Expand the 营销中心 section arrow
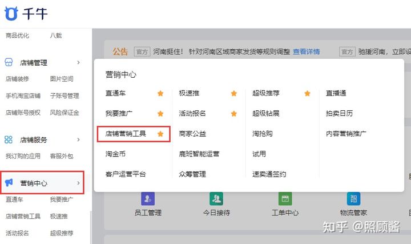411x244 pixels. tap(78, 183)
